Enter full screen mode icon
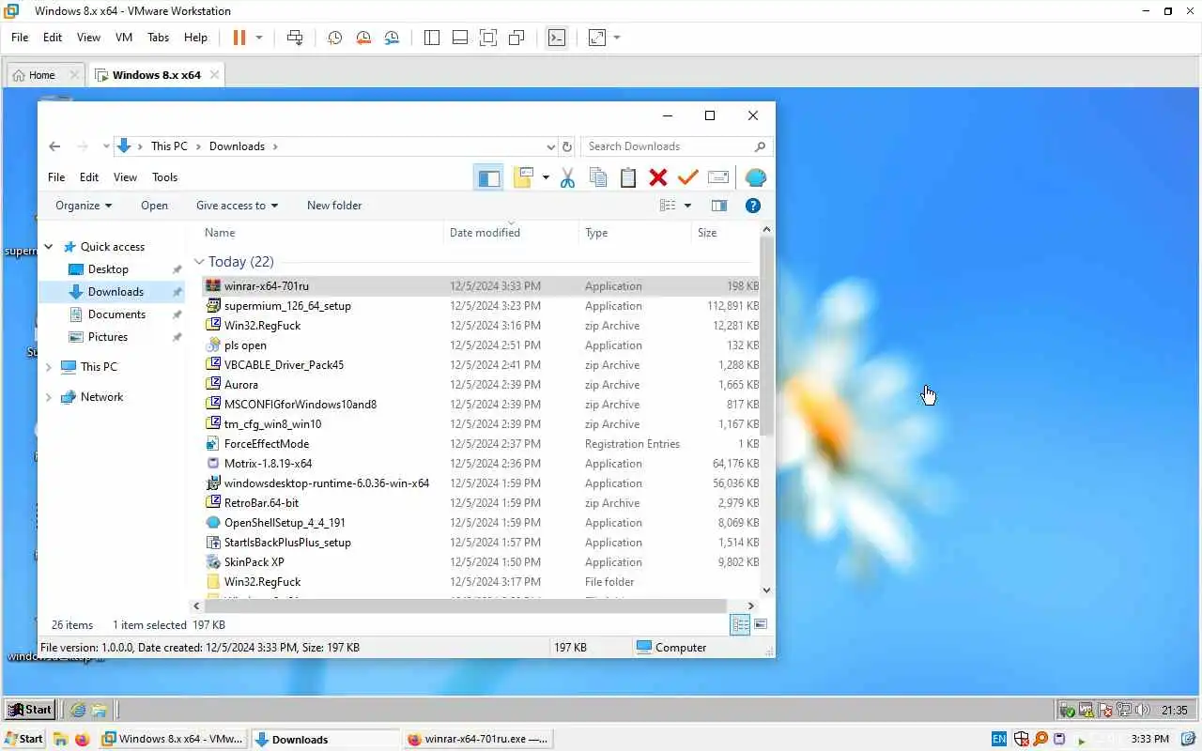The image size is (1202, 751). (x=488, y=38)
